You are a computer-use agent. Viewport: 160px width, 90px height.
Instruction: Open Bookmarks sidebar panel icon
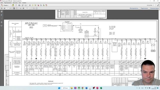(2, 15)
